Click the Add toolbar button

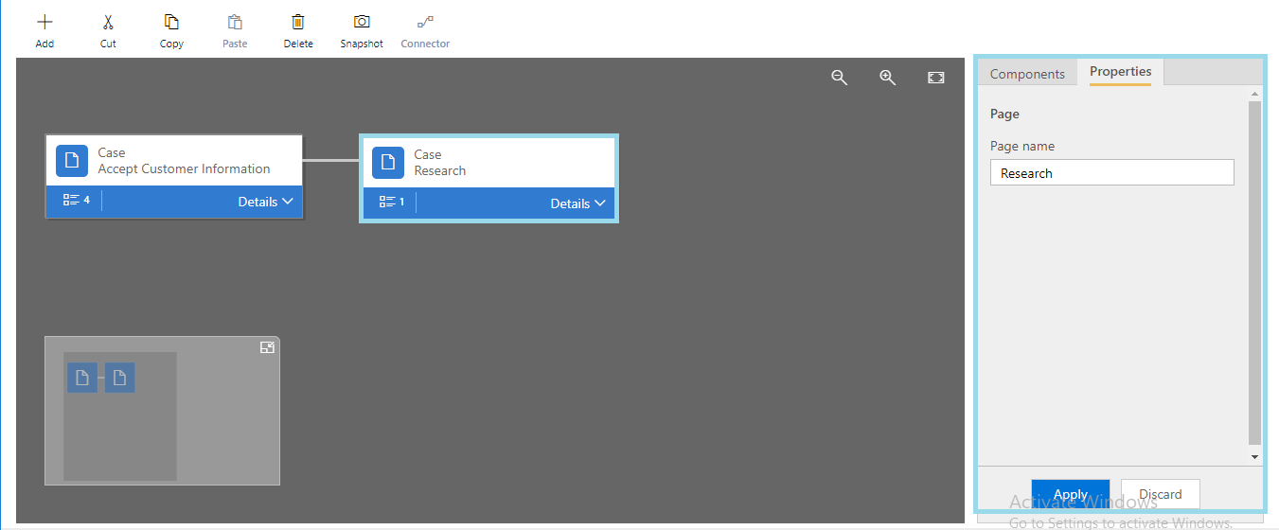[x=44, y=30]
